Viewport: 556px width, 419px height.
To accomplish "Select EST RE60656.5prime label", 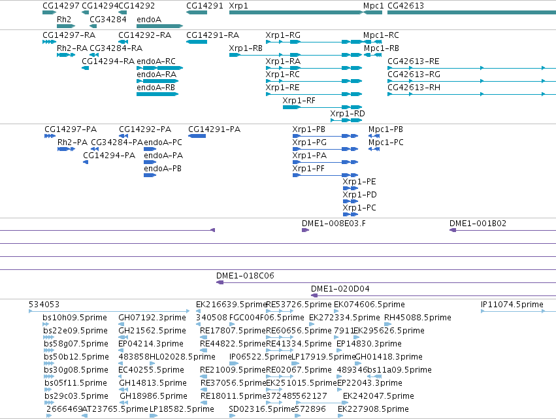I will [299, 331].
